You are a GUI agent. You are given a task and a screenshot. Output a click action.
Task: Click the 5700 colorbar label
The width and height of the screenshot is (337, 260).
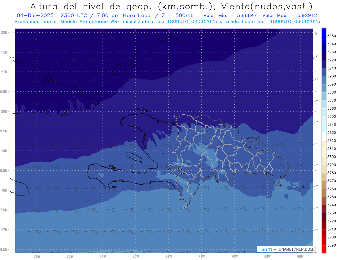(x=332, y=237)
